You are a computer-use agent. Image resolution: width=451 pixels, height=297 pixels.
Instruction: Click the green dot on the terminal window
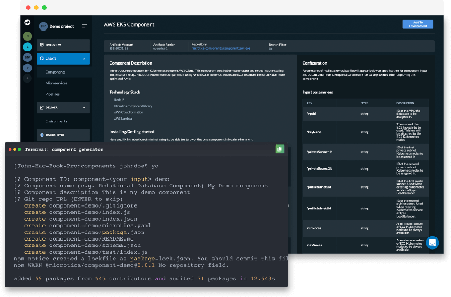[x=19, y=150]
